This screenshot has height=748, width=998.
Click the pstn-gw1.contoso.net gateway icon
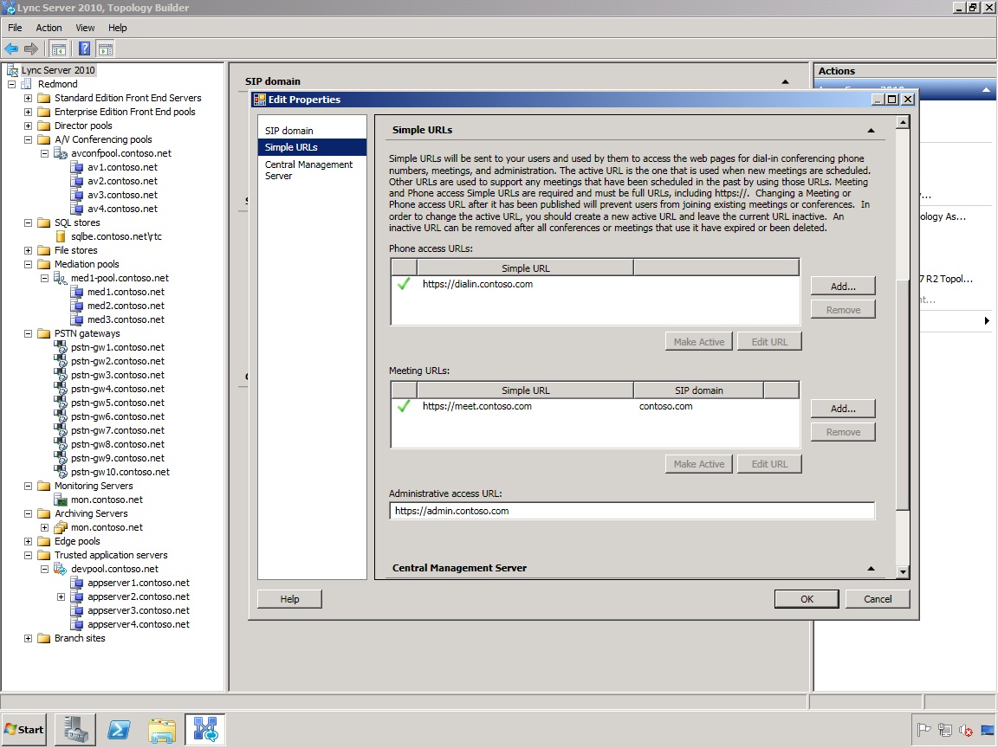[x=61, y=347]
